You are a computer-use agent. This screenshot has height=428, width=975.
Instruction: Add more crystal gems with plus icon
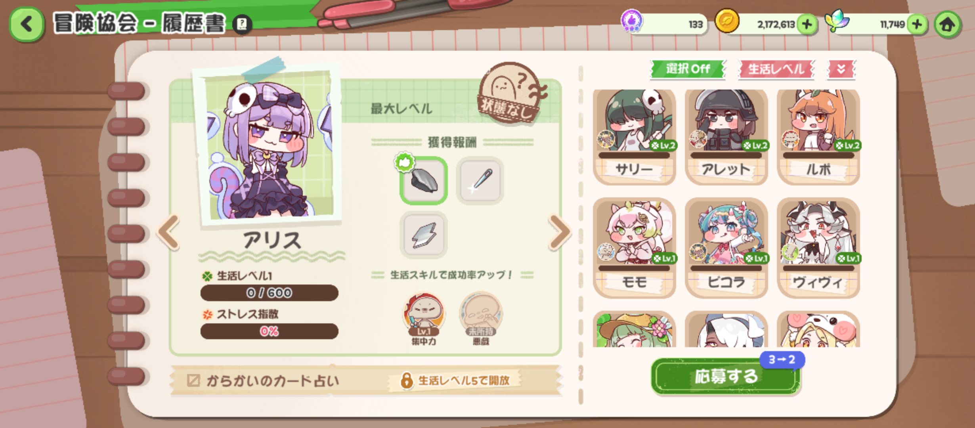pyautogui.click(x=917, y=25)
